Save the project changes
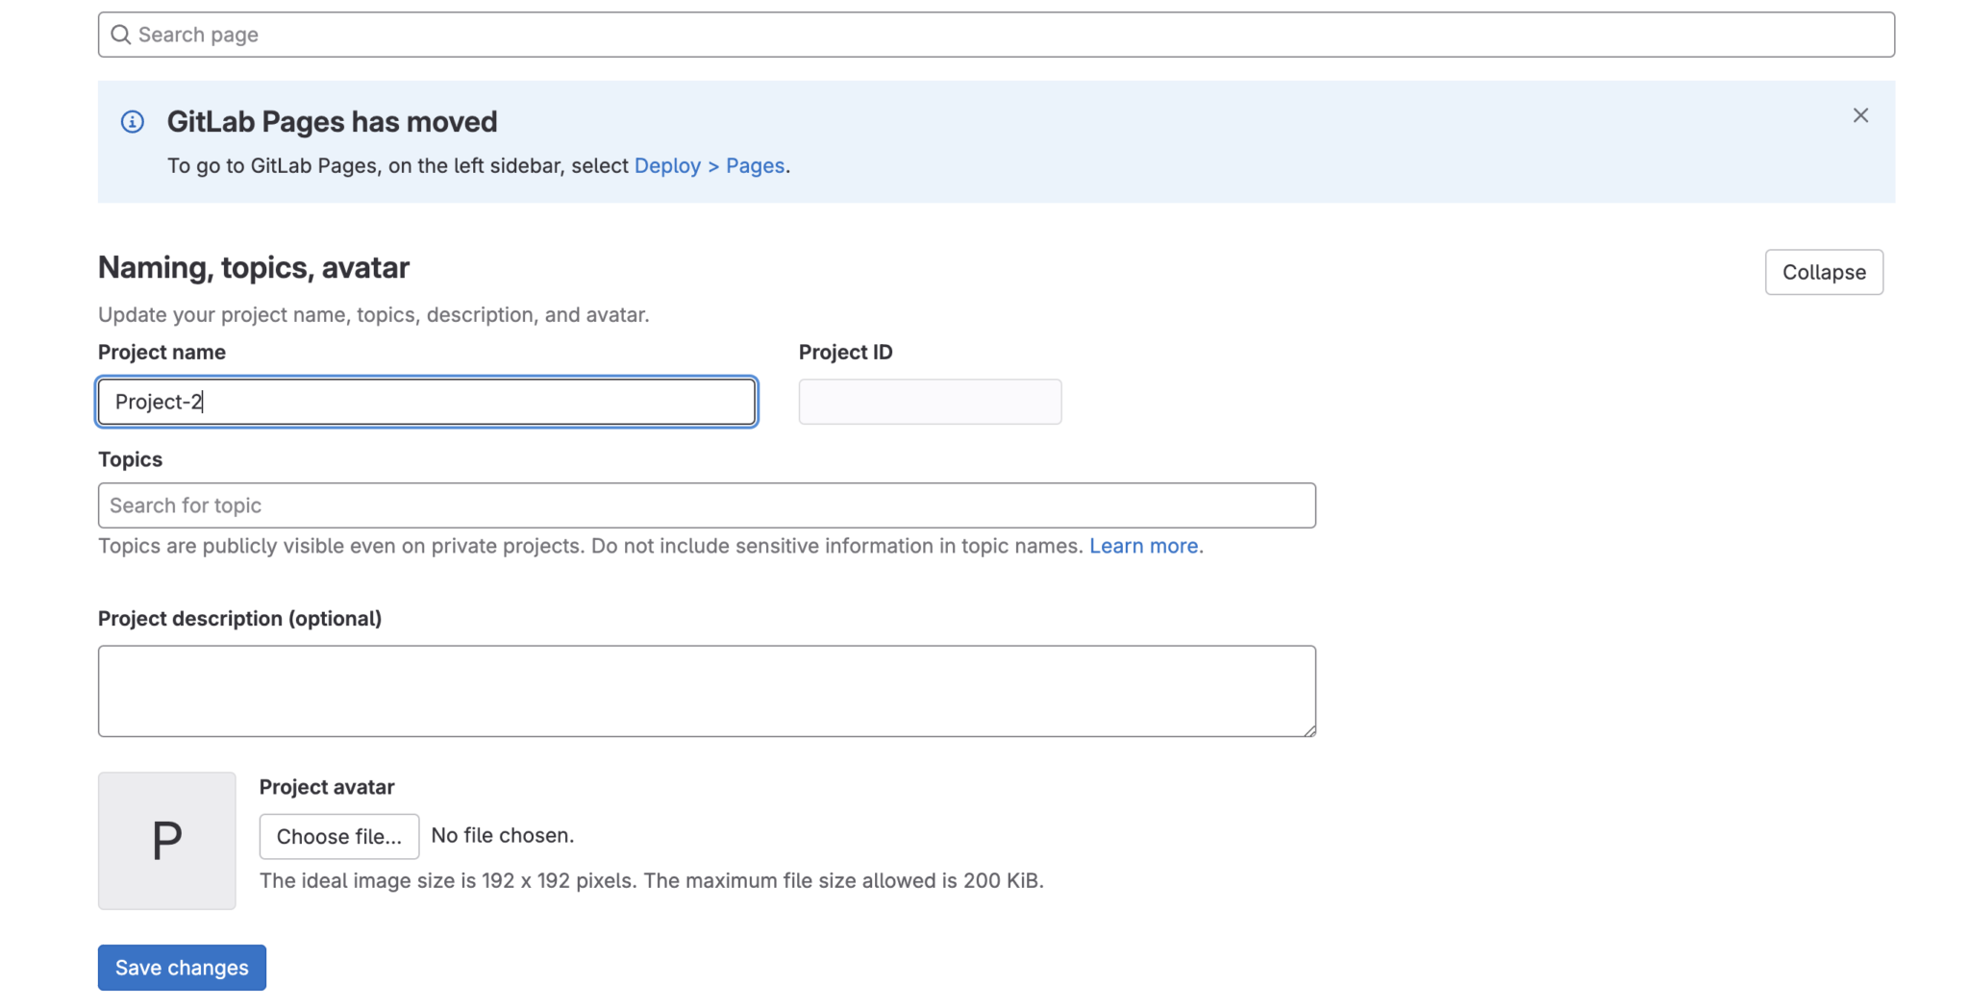Image resolution: width=1969 pixels, height=1008 pixels. pyautogui.click(x=181, y=968)
